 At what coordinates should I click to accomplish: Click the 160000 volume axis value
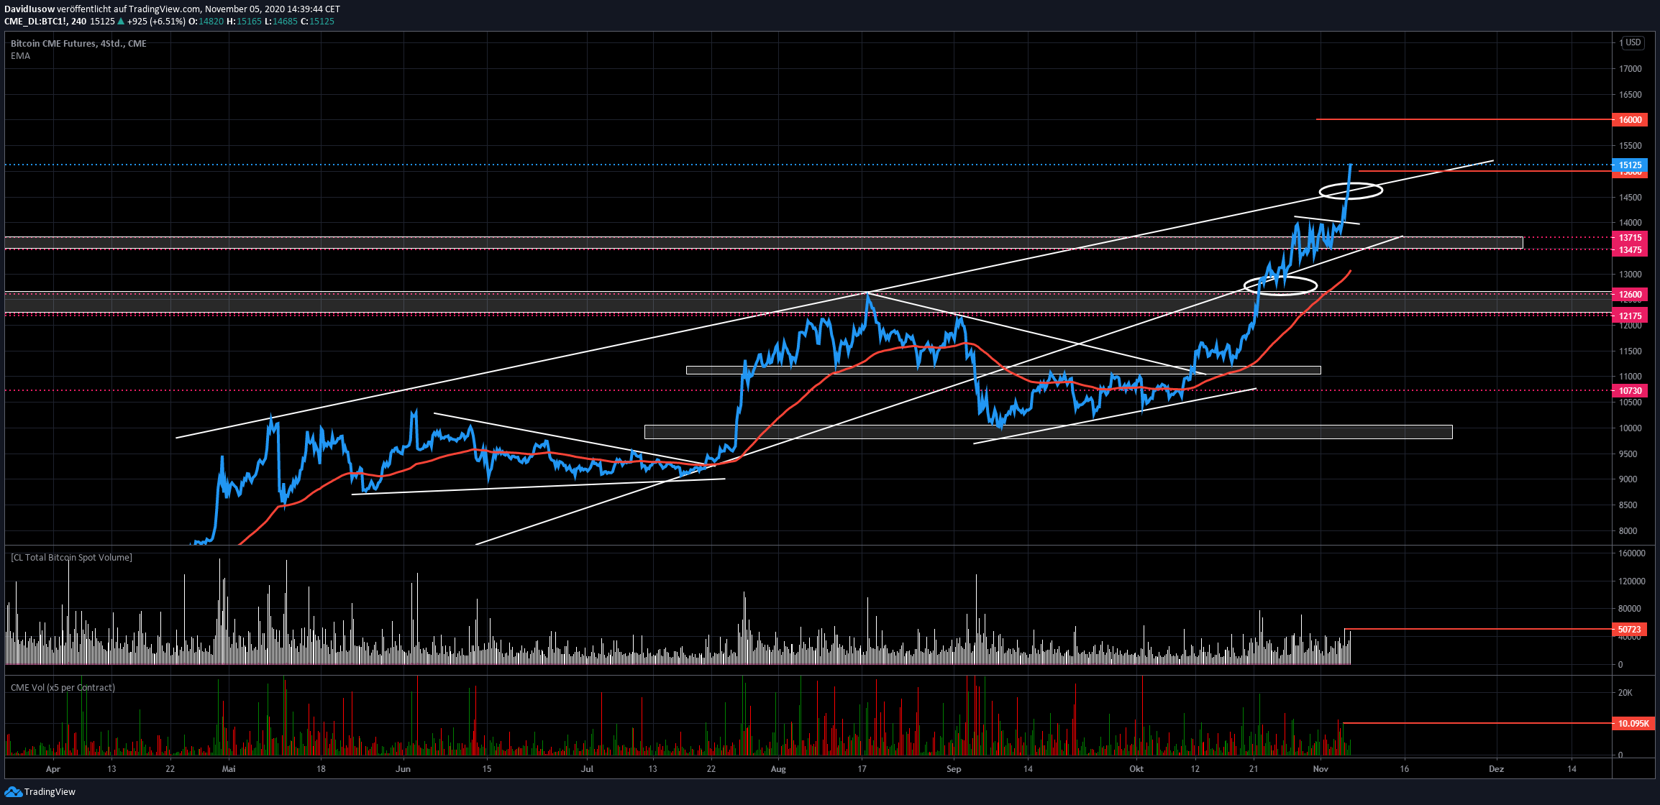point(1632,553)
